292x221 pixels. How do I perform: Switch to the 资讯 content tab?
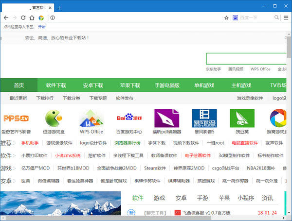267,198
